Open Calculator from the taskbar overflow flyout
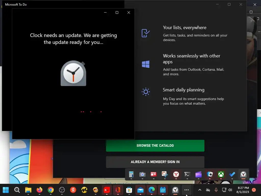Viewport: 261px width, 196px height. [x=131, y=174]
